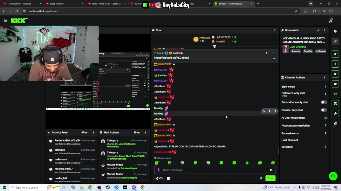Open the hamburger menu beside the Kick logo
Screen dimensions: 341x191
click(x=6, y=21)
